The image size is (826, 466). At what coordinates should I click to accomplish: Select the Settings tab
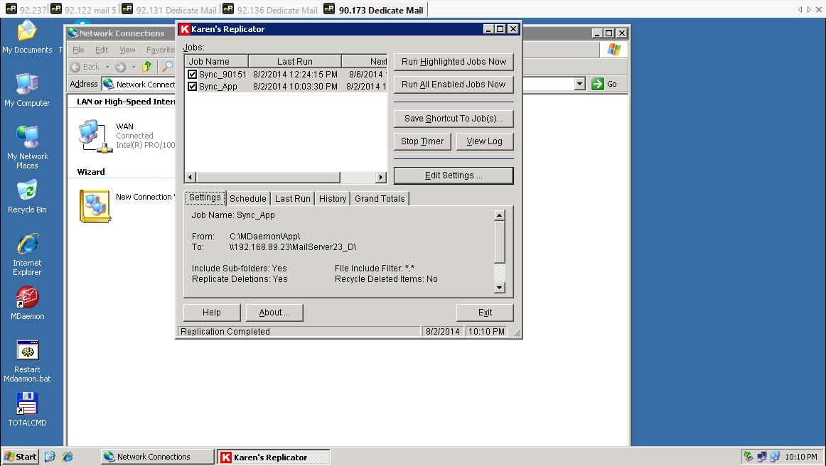point(205,197)
